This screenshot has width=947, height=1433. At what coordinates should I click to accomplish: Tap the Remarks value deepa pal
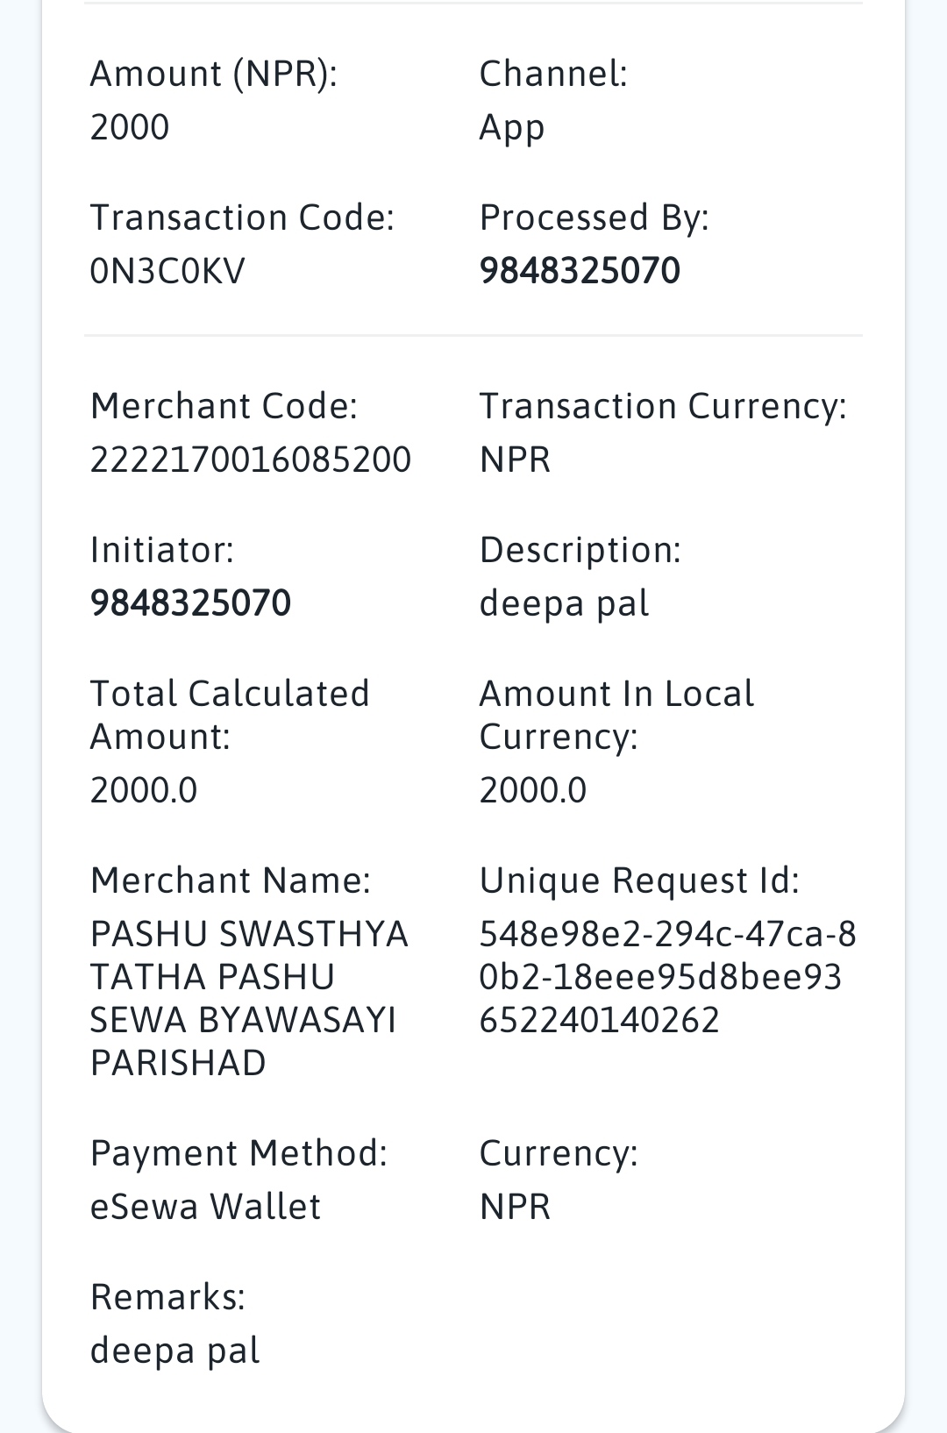tap(174, 1351)
